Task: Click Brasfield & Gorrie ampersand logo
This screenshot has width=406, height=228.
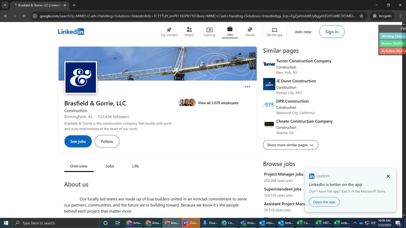Action: [81, 78]
